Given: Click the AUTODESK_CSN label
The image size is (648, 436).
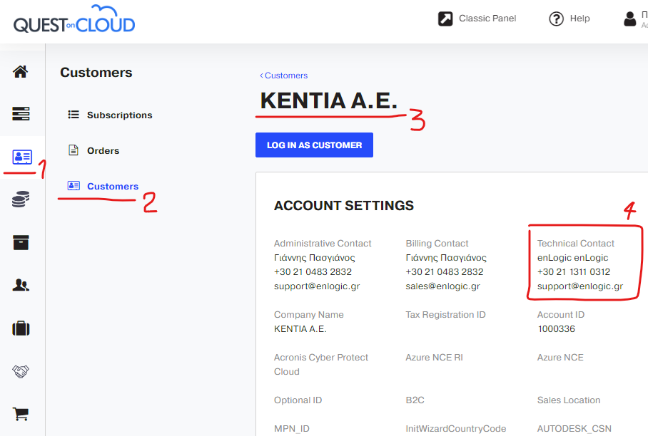Looking at the screenshot, I should (x=574, y=429).
